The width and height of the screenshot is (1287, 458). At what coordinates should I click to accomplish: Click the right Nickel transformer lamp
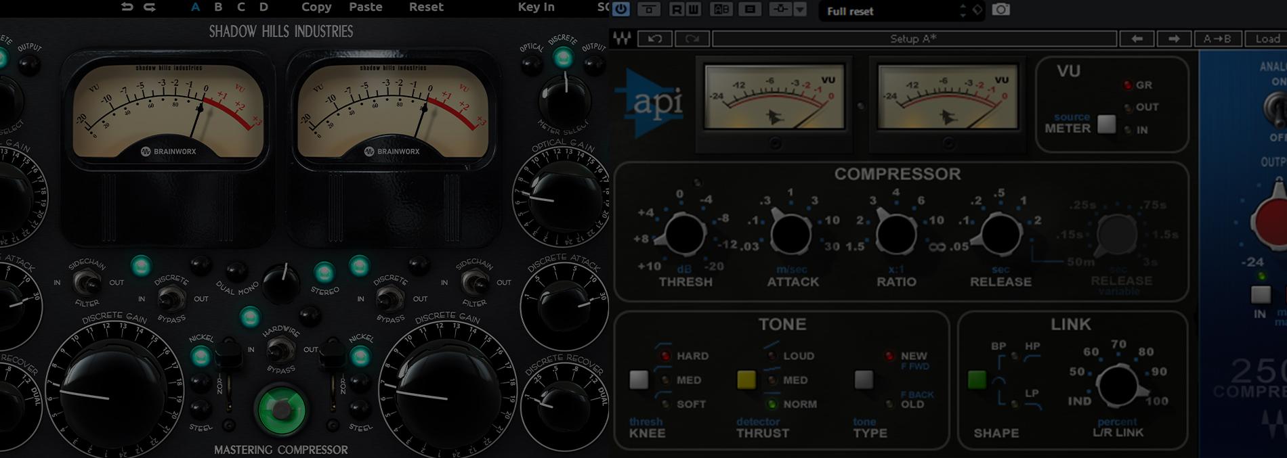click(360, 356)
